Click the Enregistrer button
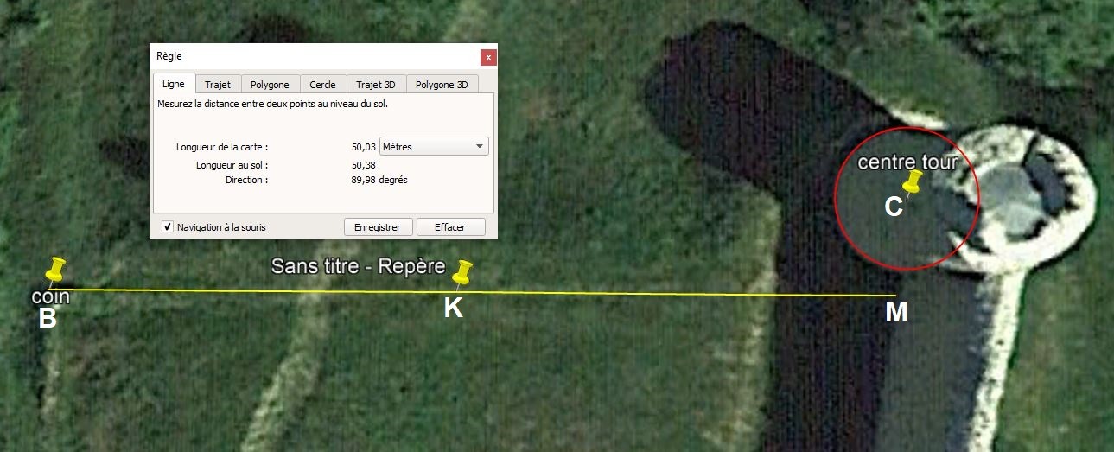 [378, 227]
